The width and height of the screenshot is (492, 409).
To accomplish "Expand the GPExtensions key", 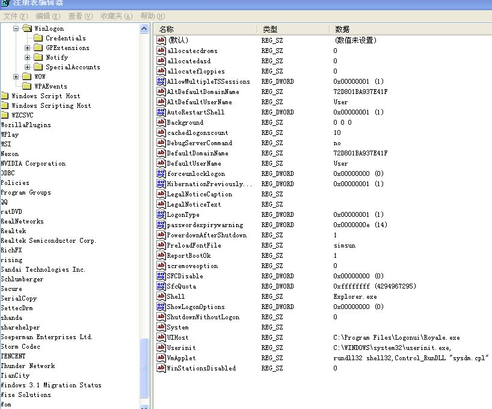I will (27, 48).
